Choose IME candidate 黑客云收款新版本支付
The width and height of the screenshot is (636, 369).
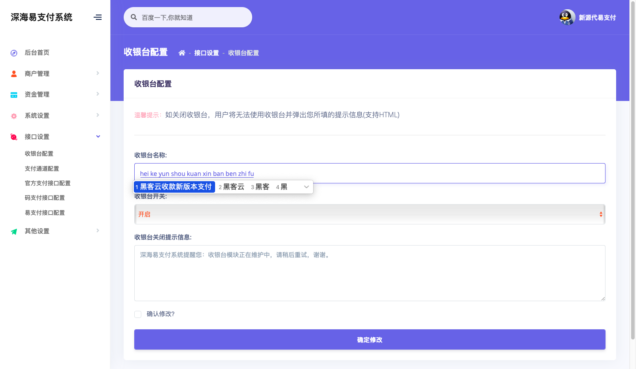point(175,187)
